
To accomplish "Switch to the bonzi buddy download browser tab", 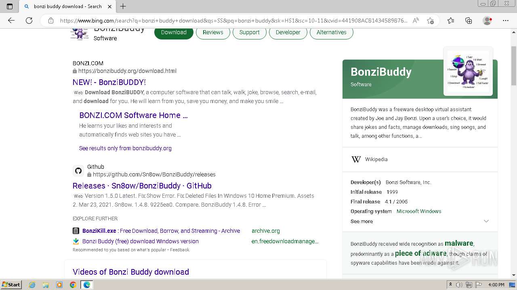I will 67,6.
